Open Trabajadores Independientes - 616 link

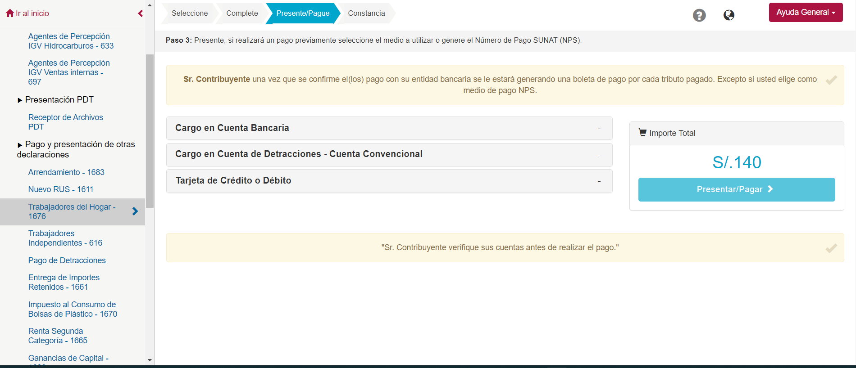click(x=65, y=238)
